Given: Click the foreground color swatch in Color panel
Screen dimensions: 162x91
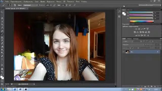Looking at the screenshot, I should 123,13.
